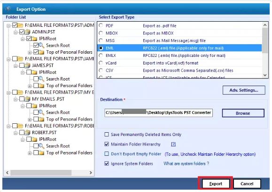The image size is (272, 192).
Task: Click the folder list horizontal scrollbar thumb
Action: pos(41,173)
